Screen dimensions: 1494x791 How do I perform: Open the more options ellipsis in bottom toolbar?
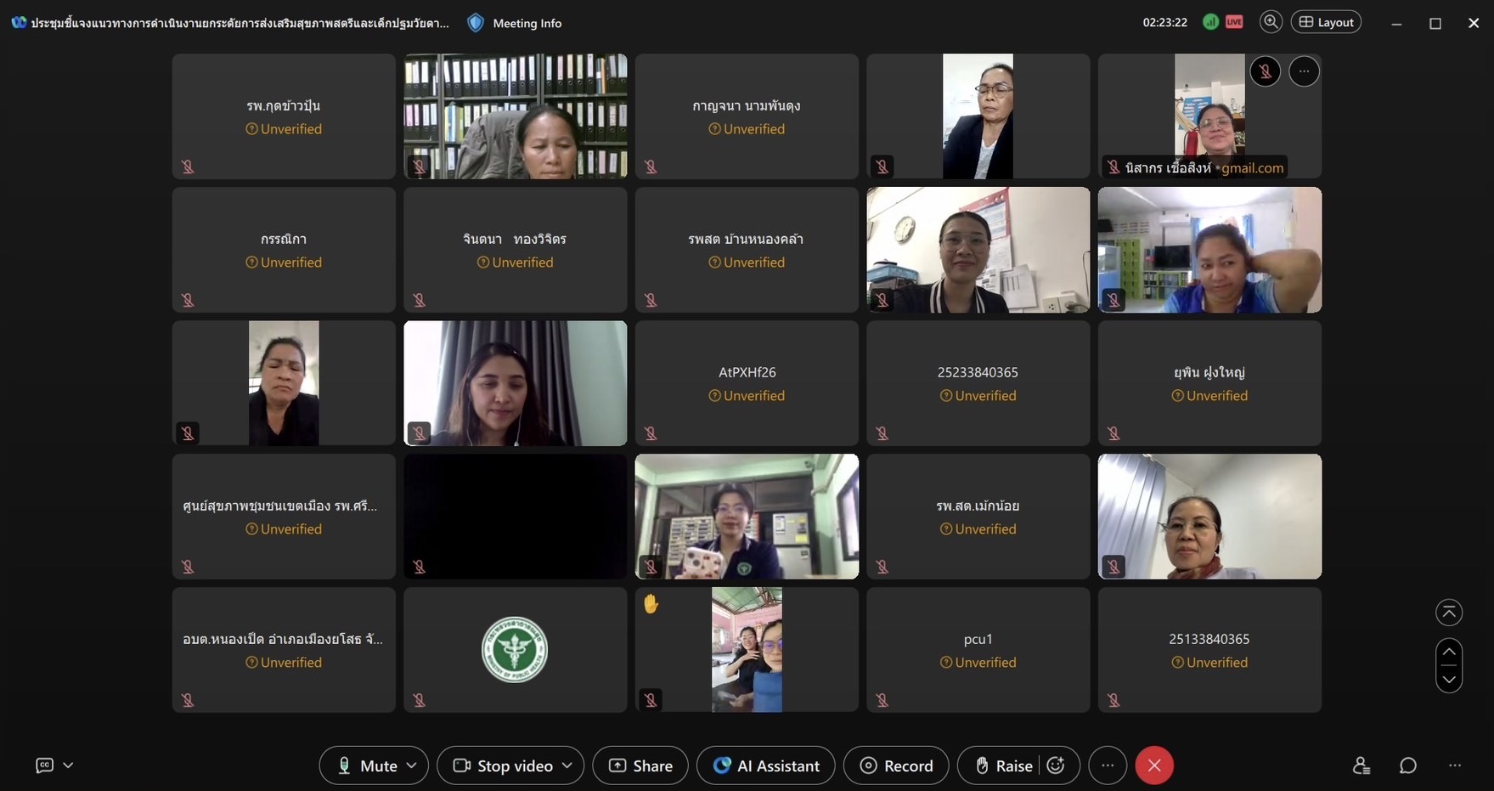[x=1108, y=766]
